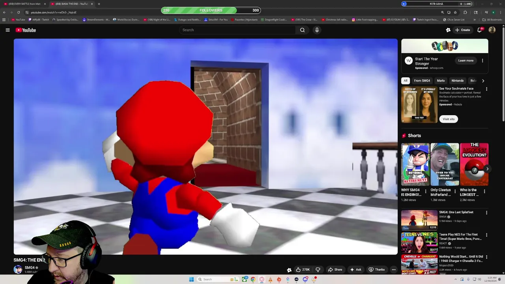Open options for Only Cleetus McFarland short
The width and height of the screenshot is (505, 284).
pyautogui.click(x=455, y=191)
